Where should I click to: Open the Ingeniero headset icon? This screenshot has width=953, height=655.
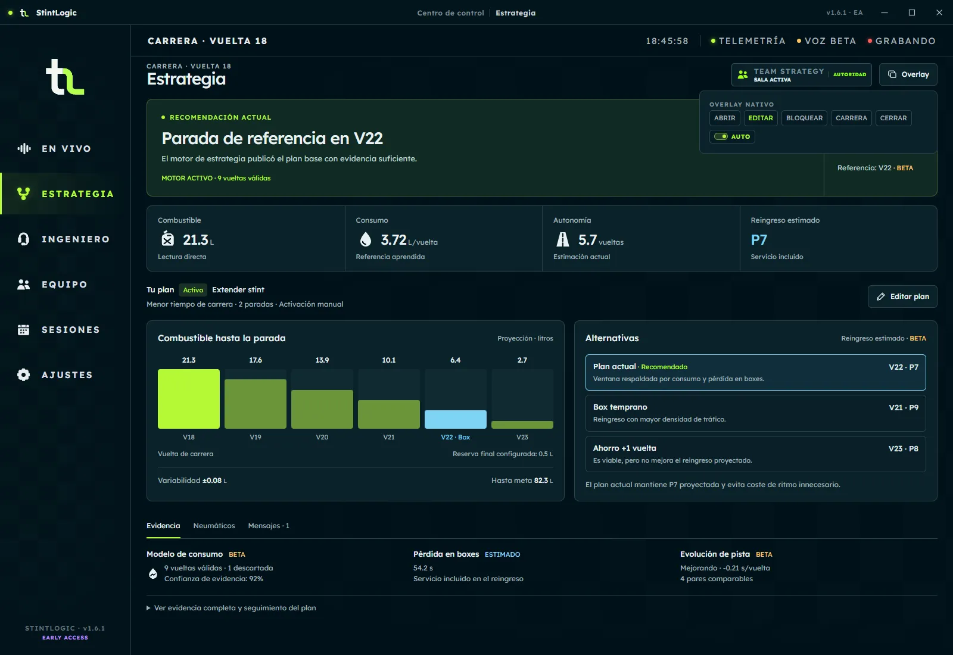[24, 239]
